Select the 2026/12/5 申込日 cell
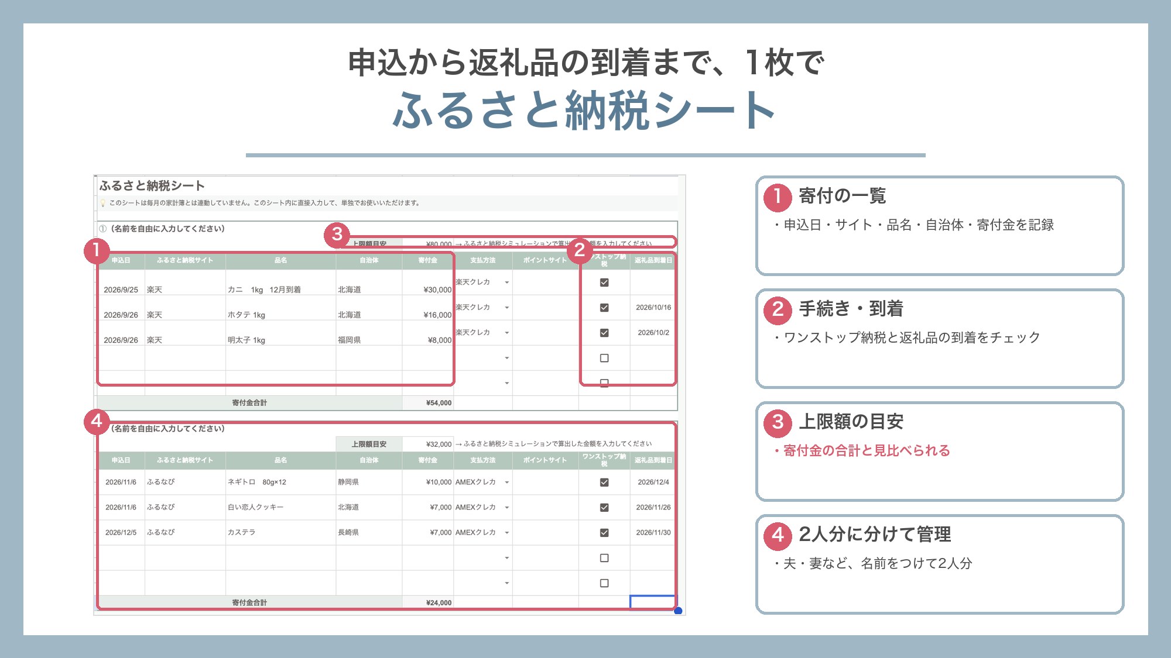1171x658 pixels. [121, 533]
